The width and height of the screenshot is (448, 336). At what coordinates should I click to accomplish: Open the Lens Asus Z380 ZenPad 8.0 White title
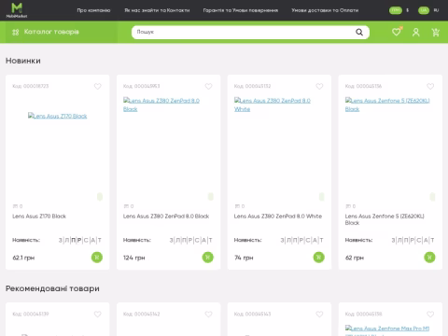tap(278, 217)
